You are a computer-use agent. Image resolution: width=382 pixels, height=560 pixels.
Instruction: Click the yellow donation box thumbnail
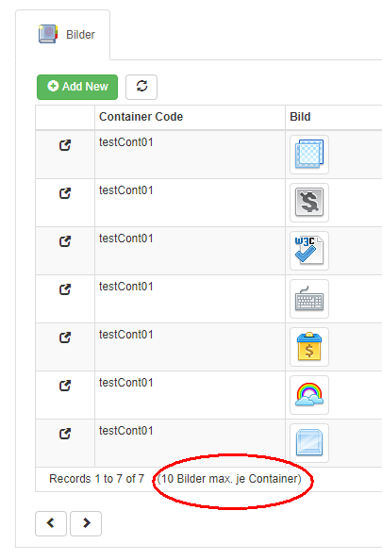(309, 347)
